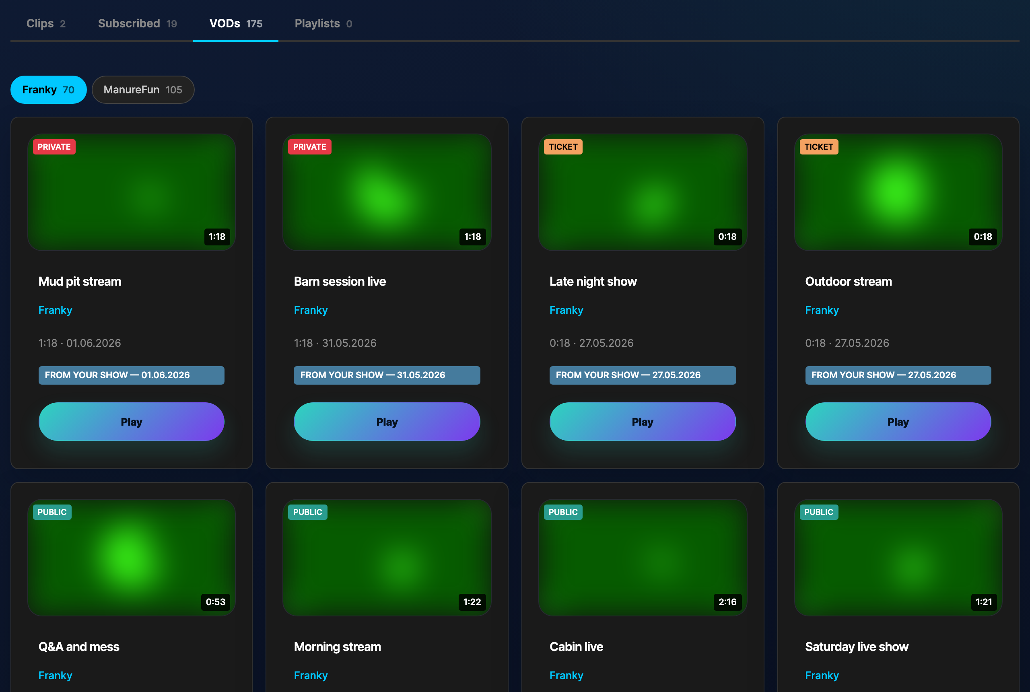Open Franky link under Late night show
Screen dimensions: 1030x692
pyautogui.click(x=566, y=310)
